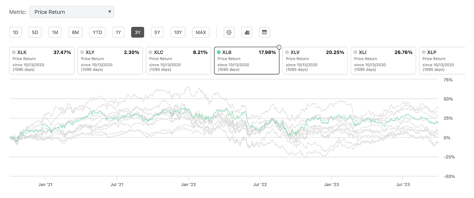Click the Jul '21 x-axis label
Image resolution: width=474 pixels, height=198 pixels.
point(117,185)
